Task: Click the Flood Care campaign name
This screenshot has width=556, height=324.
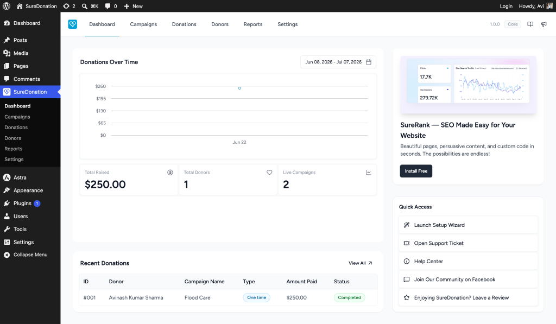Action: coord(197,297)
